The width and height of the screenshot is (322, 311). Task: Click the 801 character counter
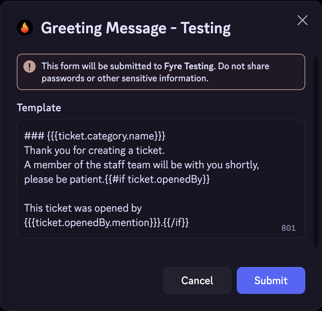[289, 228]
